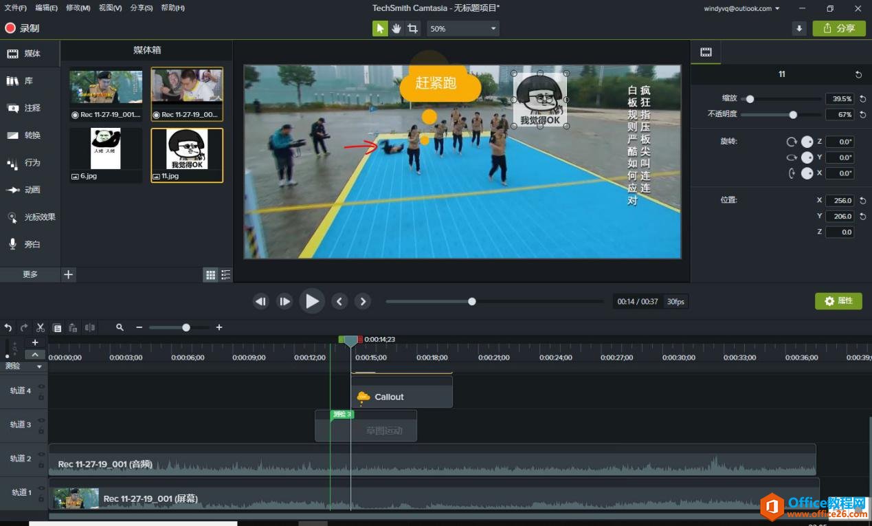Click the download arrow icon beside 分享

[x=798, y=28]
